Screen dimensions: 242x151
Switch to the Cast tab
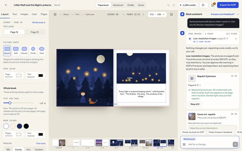pyautogui.click(x=34, y=14)
